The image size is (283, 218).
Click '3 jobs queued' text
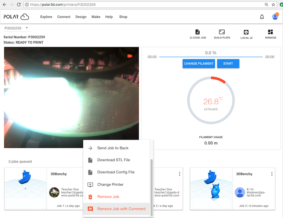coord(20,161)
